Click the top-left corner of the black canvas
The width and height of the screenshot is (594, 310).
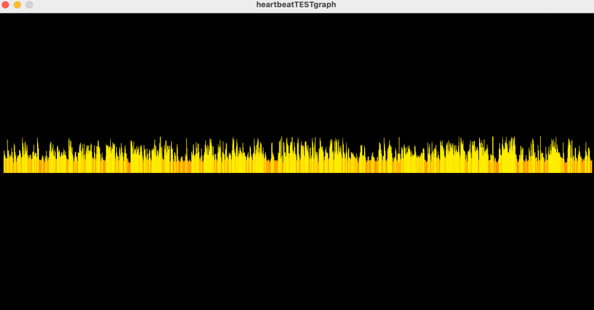pos(2,16)
